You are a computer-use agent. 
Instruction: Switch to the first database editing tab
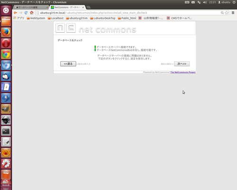tap(31, 7)
